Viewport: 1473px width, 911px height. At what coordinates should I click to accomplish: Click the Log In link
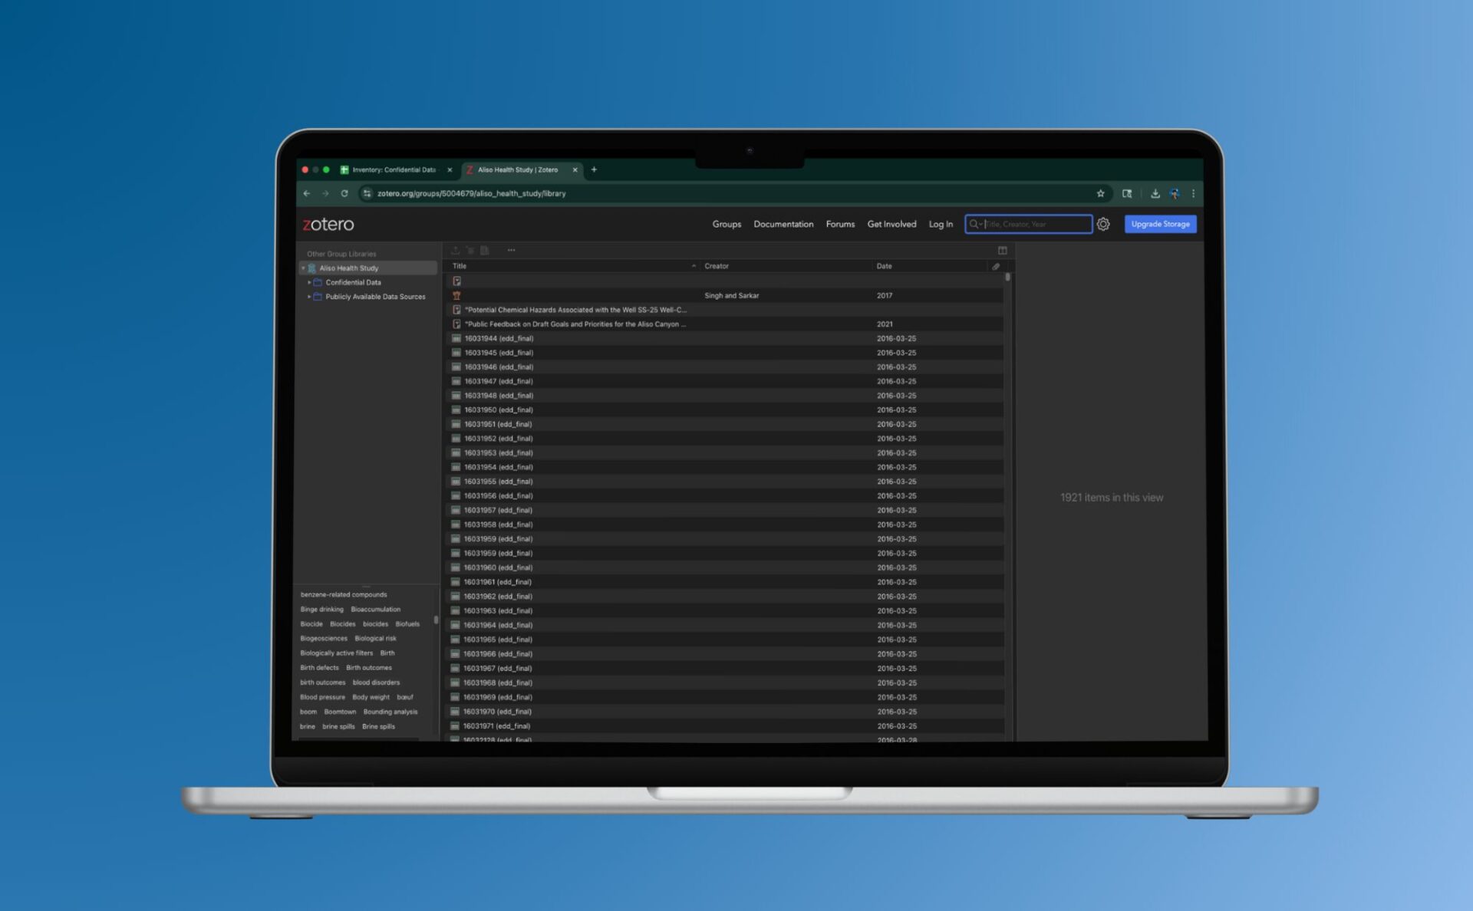click(941, 224)
